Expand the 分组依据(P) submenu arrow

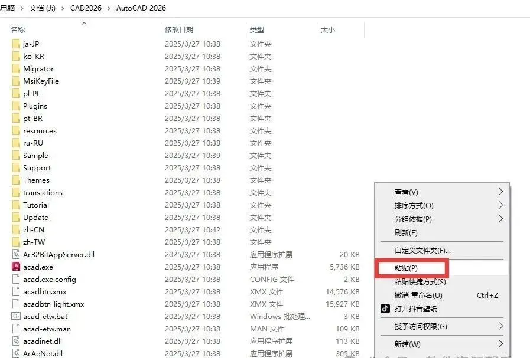point(501,219)
